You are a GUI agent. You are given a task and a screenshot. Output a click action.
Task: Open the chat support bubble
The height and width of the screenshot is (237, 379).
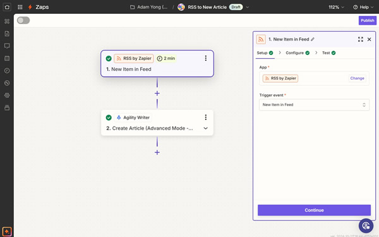pos(366,226)
